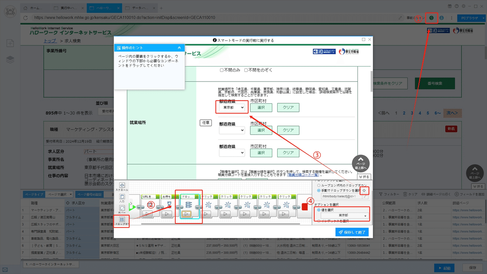Click the blue circular icon by PCブラウザ
This screenshot has height=274, width=487.
tap(442, 18)
